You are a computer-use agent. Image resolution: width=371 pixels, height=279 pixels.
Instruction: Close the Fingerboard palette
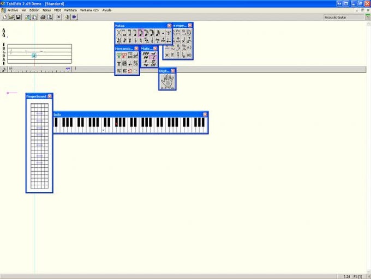(50, 96)
